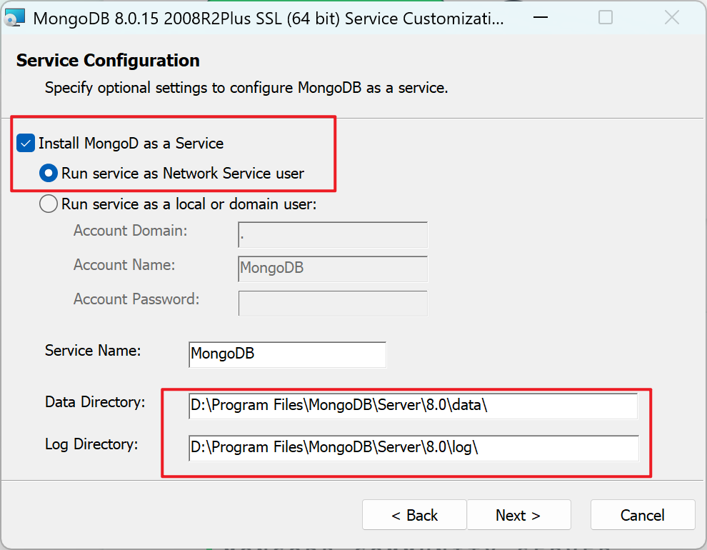Edit the Data Directory path field

(413, 406)
